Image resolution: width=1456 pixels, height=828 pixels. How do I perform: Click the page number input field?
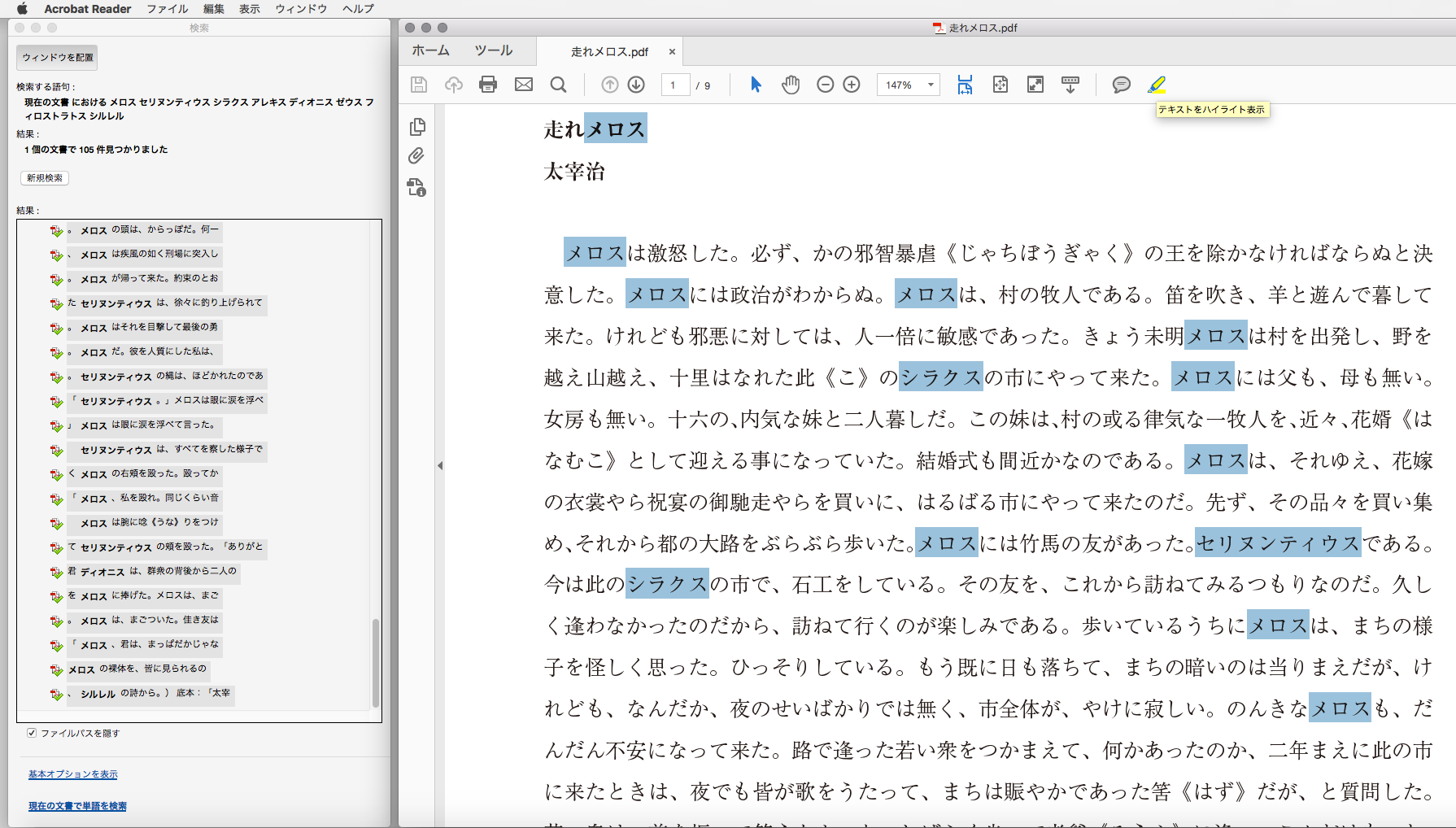click(x=675, y=85)
